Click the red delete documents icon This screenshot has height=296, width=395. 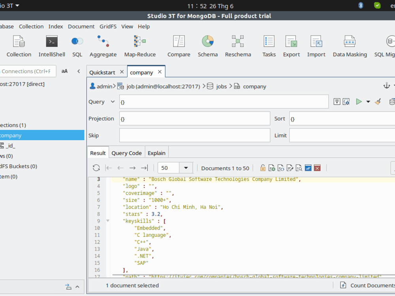coord(317,168)
